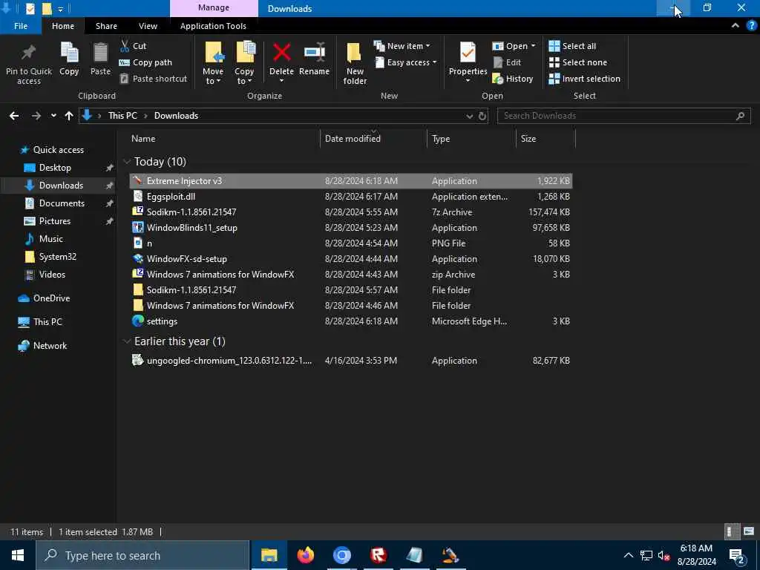Open the Open button dropdown arrow

(x=533, y=46)
